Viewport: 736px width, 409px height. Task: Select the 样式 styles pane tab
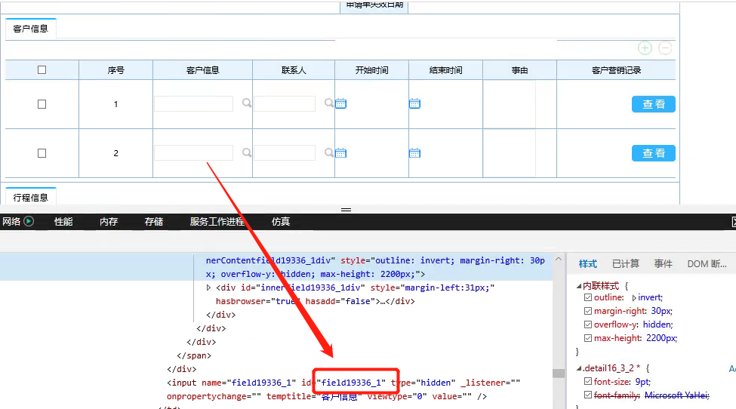(588, 264)
